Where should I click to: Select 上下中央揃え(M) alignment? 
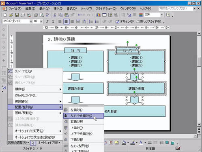click(84, 134)
